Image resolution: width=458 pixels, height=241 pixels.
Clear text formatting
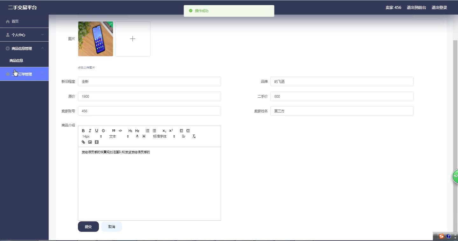click(x=194, y=136)
